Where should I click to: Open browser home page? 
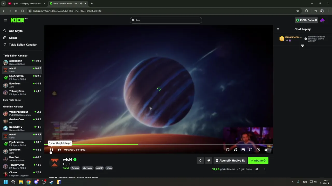click(x=23, y=11)
